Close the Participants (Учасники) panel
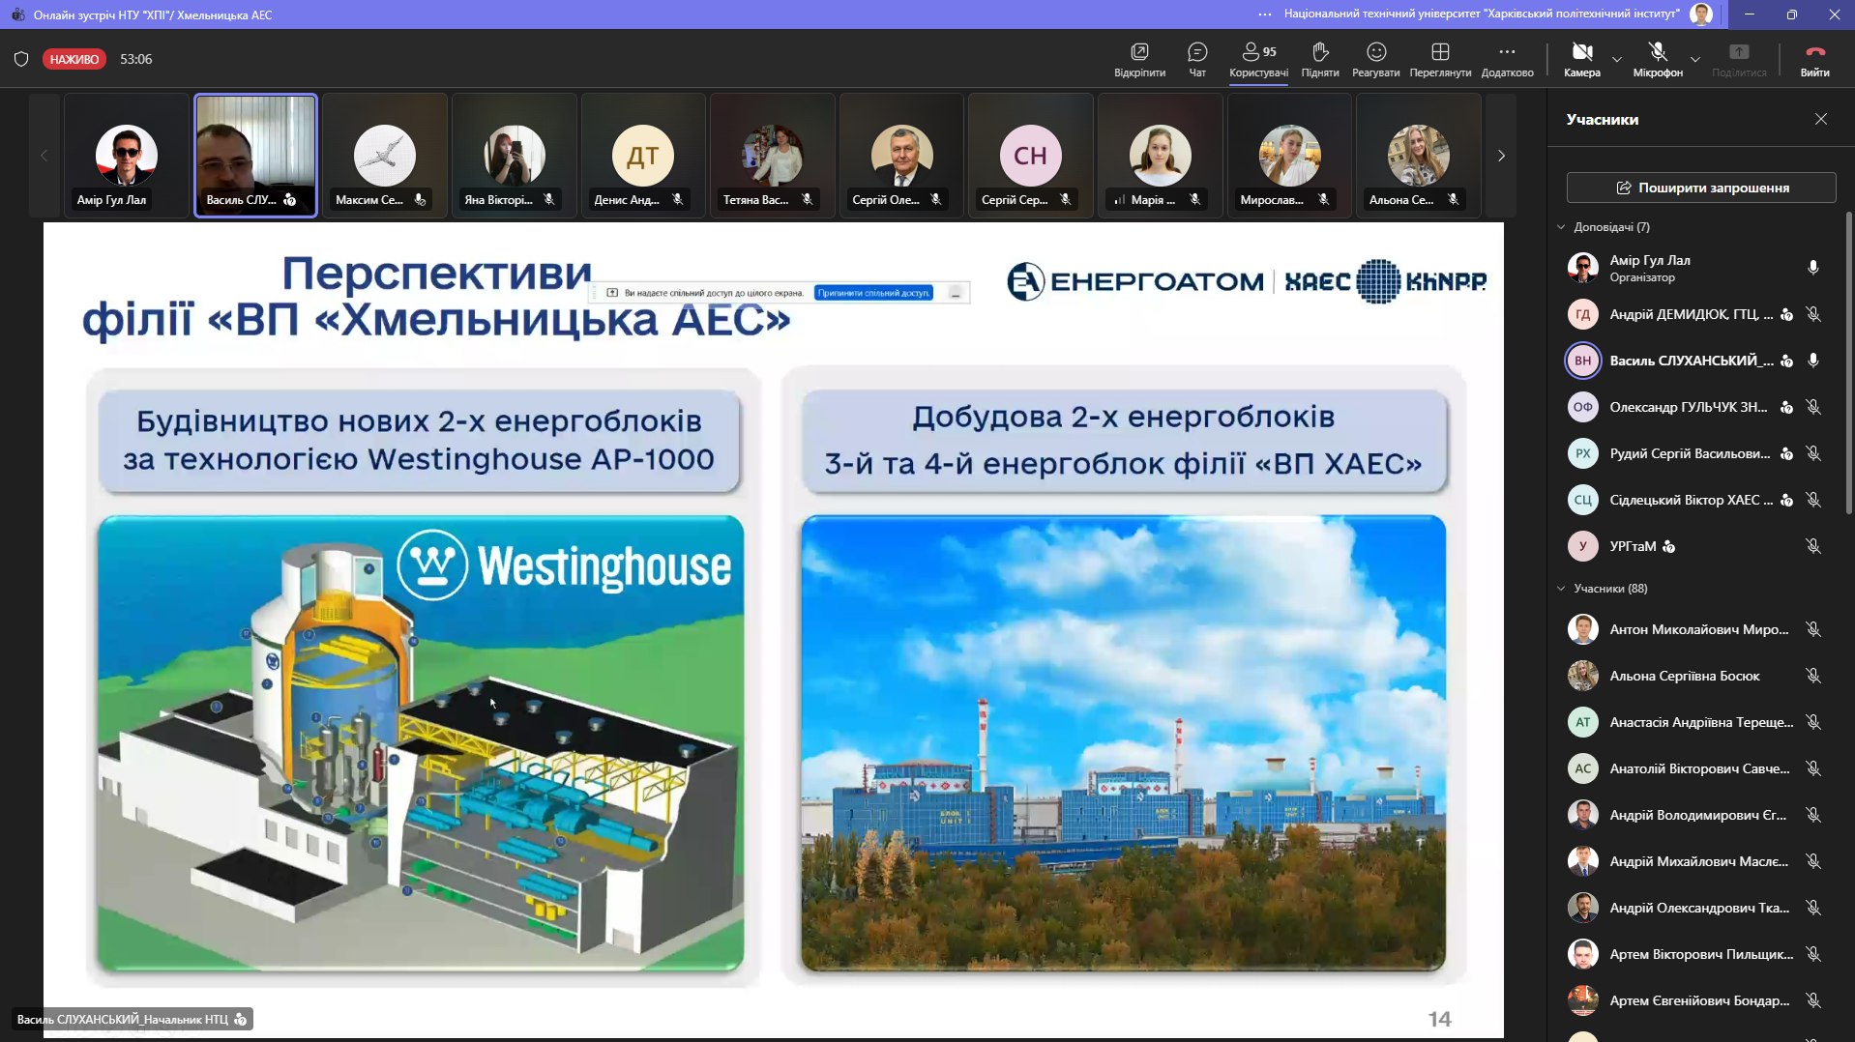The image size is (1855, 1042). pos(1820,119)
